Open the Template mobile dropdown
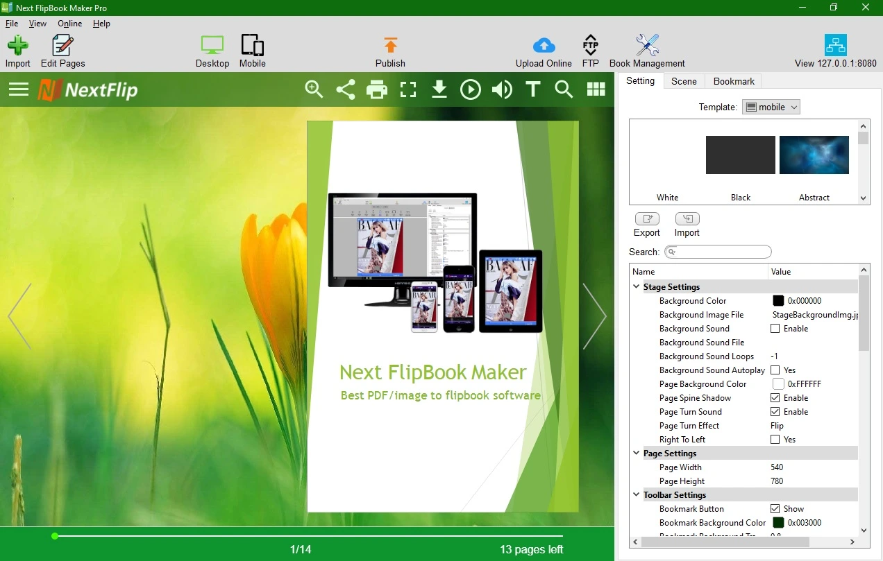 [x=771, y=107]
